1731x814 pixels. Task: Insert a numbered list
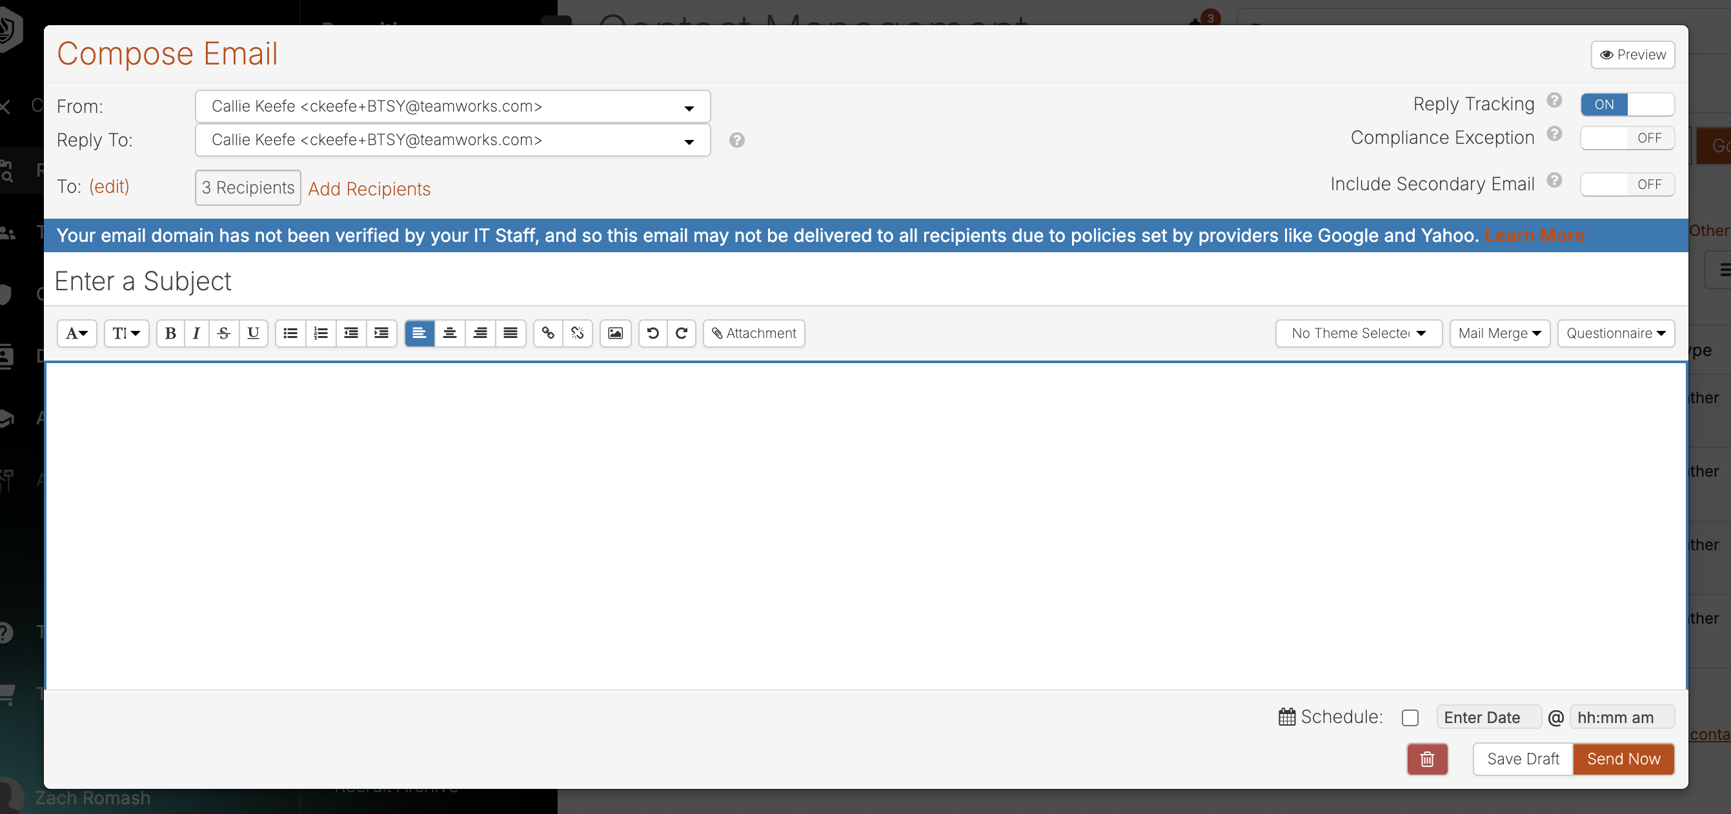[321, 333]
